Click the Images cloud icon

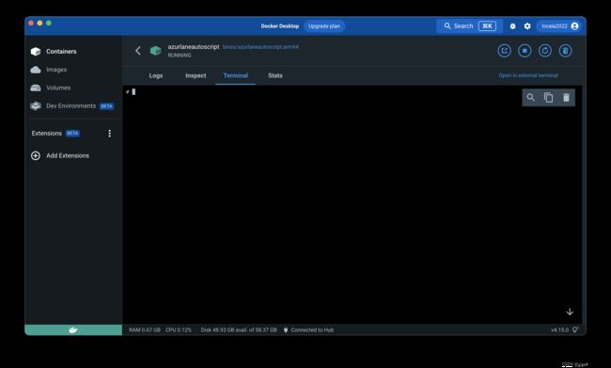[x=36, y=70]
